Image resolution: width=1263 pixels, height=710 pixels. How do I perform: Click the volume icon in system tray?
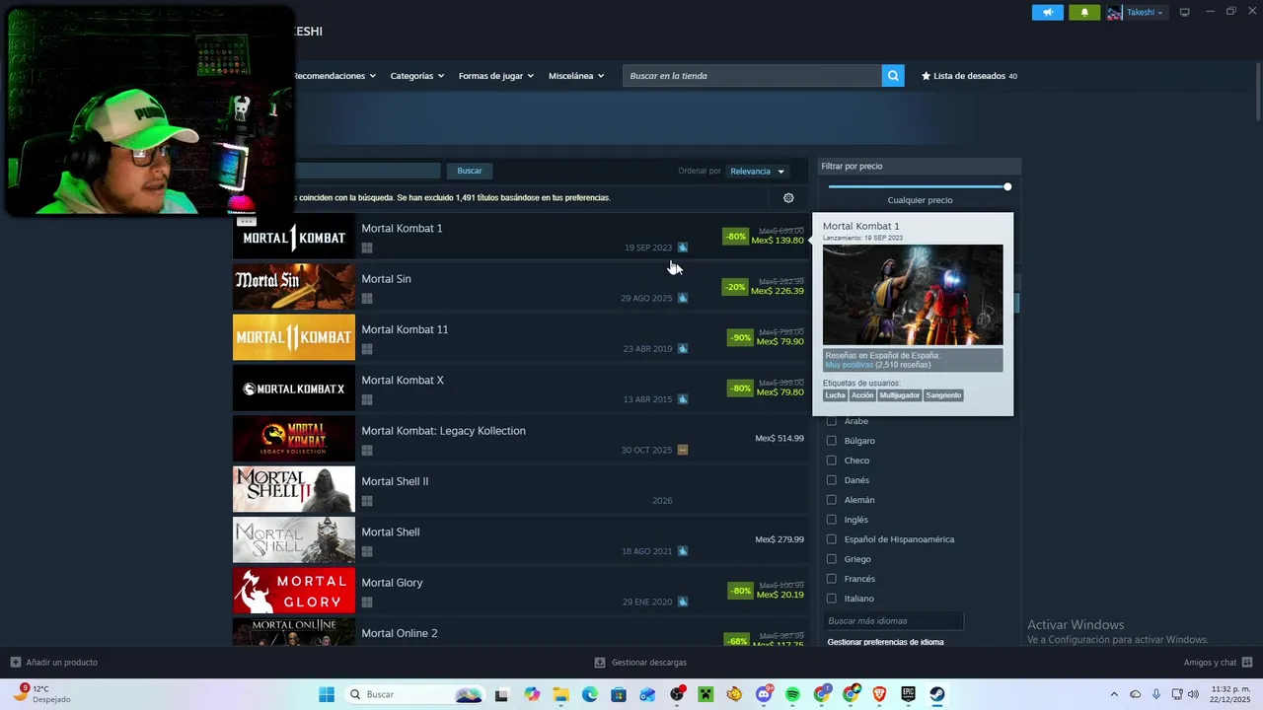pos(1193,694)
